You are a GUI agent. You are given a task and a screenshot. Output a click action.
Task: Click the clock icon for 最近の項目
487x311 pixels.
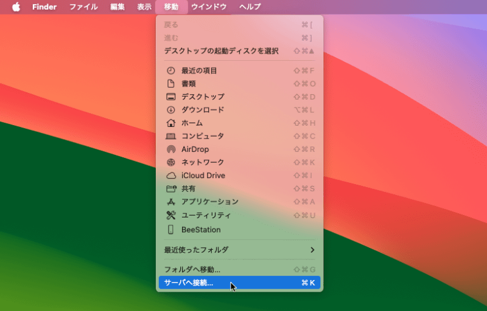point(171,70)
